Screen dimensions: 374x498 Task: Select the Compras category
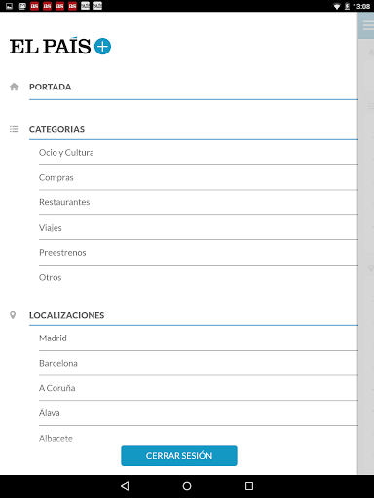(x=199, y=177)
